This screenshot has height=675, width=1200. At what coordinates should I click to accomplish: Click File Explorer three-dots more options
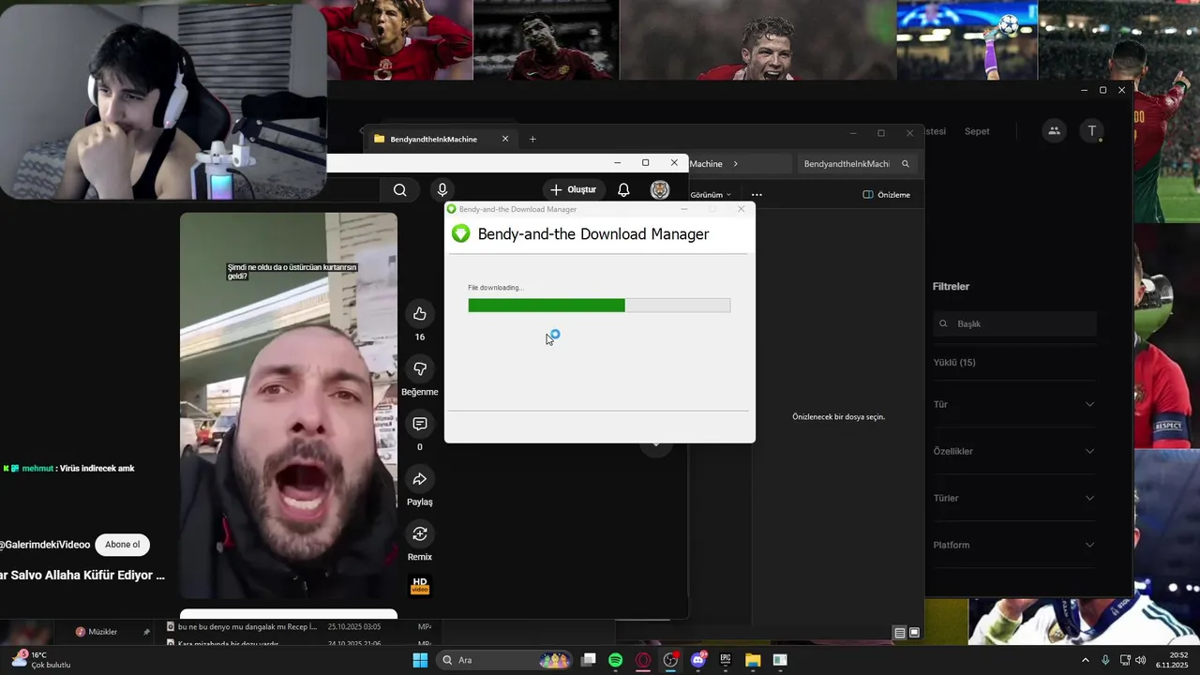tap(757, 195)
